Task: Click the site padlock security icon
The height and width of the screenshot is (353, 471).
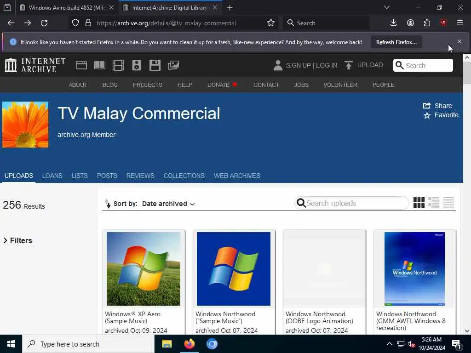Action: click(x=88, y=23)
